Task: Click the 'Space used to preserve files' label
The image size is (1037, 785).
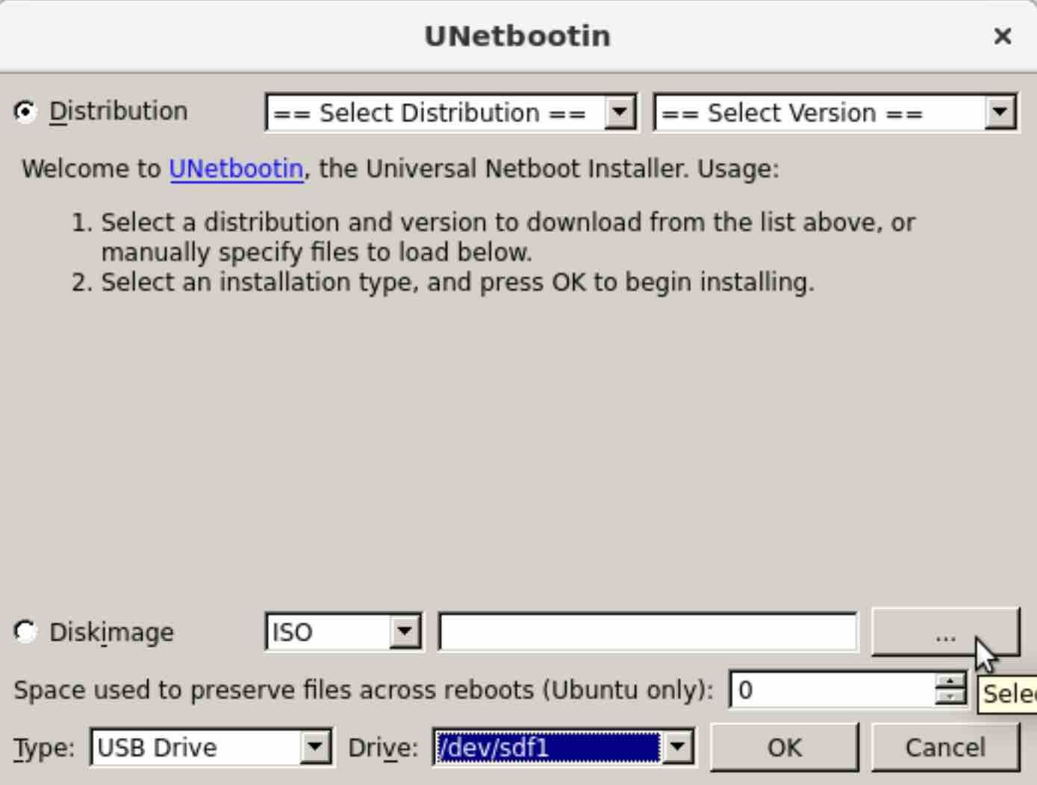Action: (364, 689)
